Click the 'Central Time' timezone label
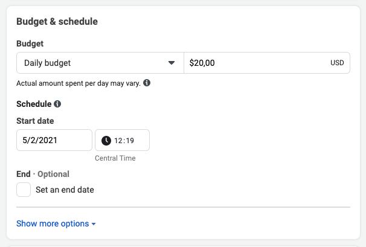Screen dimensions: 366x247 (115, 158)
